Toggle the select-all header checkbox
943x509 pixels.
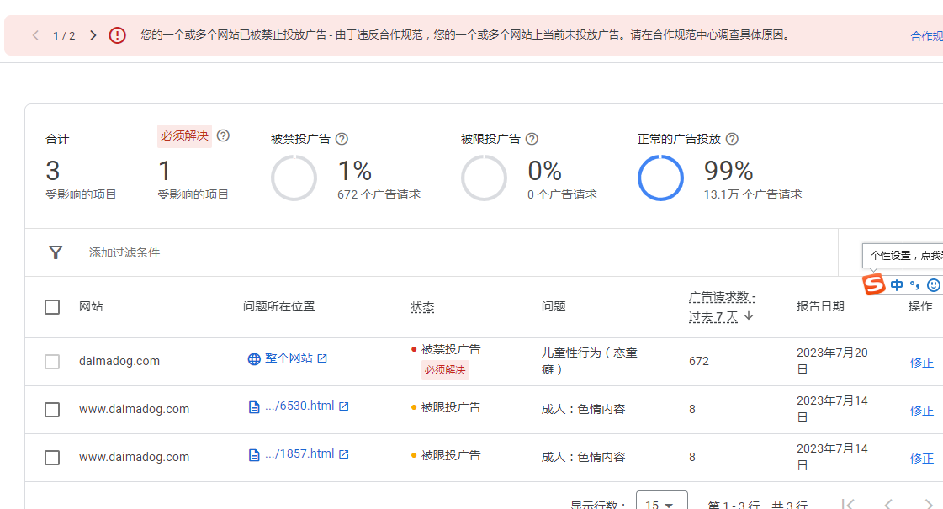click(x=52, y=307)
